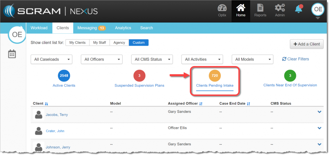Click the notifications bell icon
Screen dimensions: 330x156
point(299,9)
